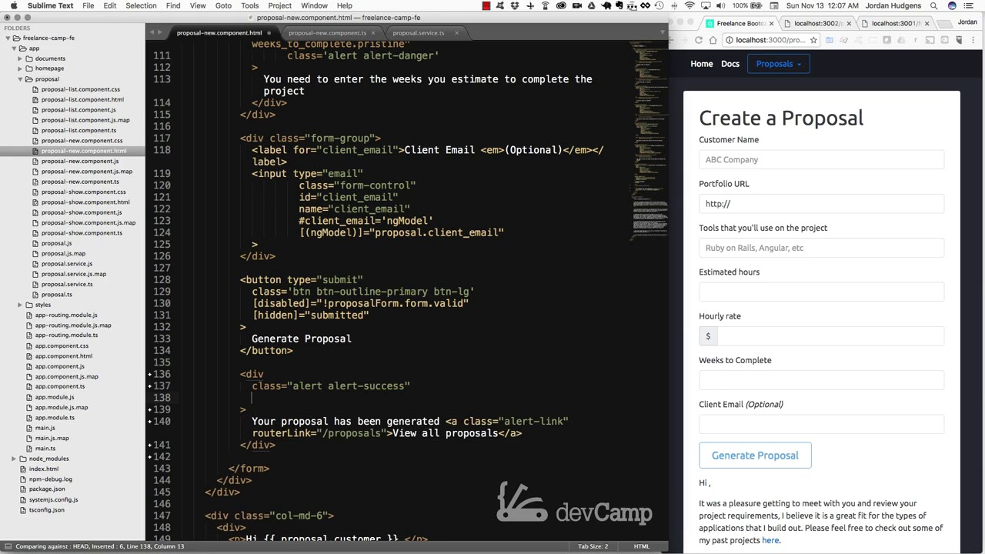This screenshot has height=554, width=985.
Task: Focus the Client Email field
Action: click(x=821, y=424)
